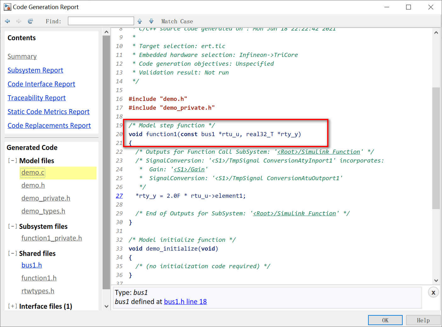Collapse the Shared files group
442x327 pixels.
click(13, 253)
